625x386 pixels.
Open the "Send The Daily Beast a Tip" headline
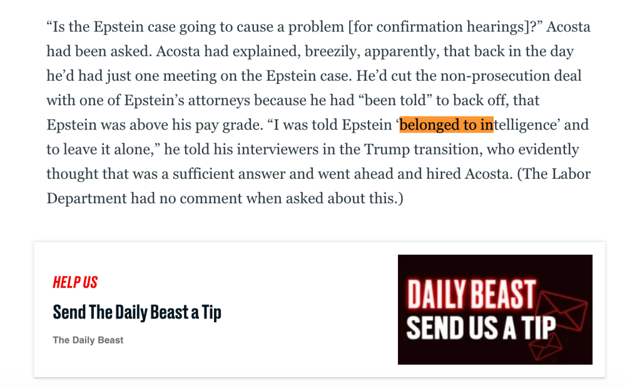[137, 312]
